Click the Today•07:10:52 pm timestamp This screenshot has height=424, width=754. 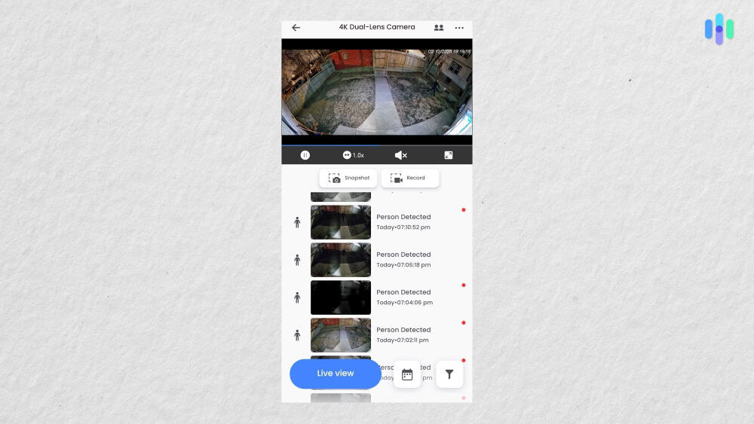click(403, 227)
